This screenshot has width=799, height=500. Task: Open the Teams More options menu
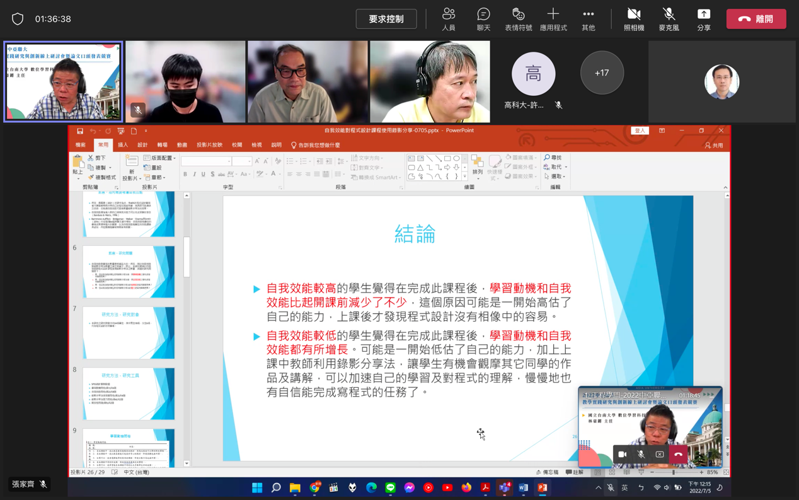pyautogui.click(x=588, y=19)
